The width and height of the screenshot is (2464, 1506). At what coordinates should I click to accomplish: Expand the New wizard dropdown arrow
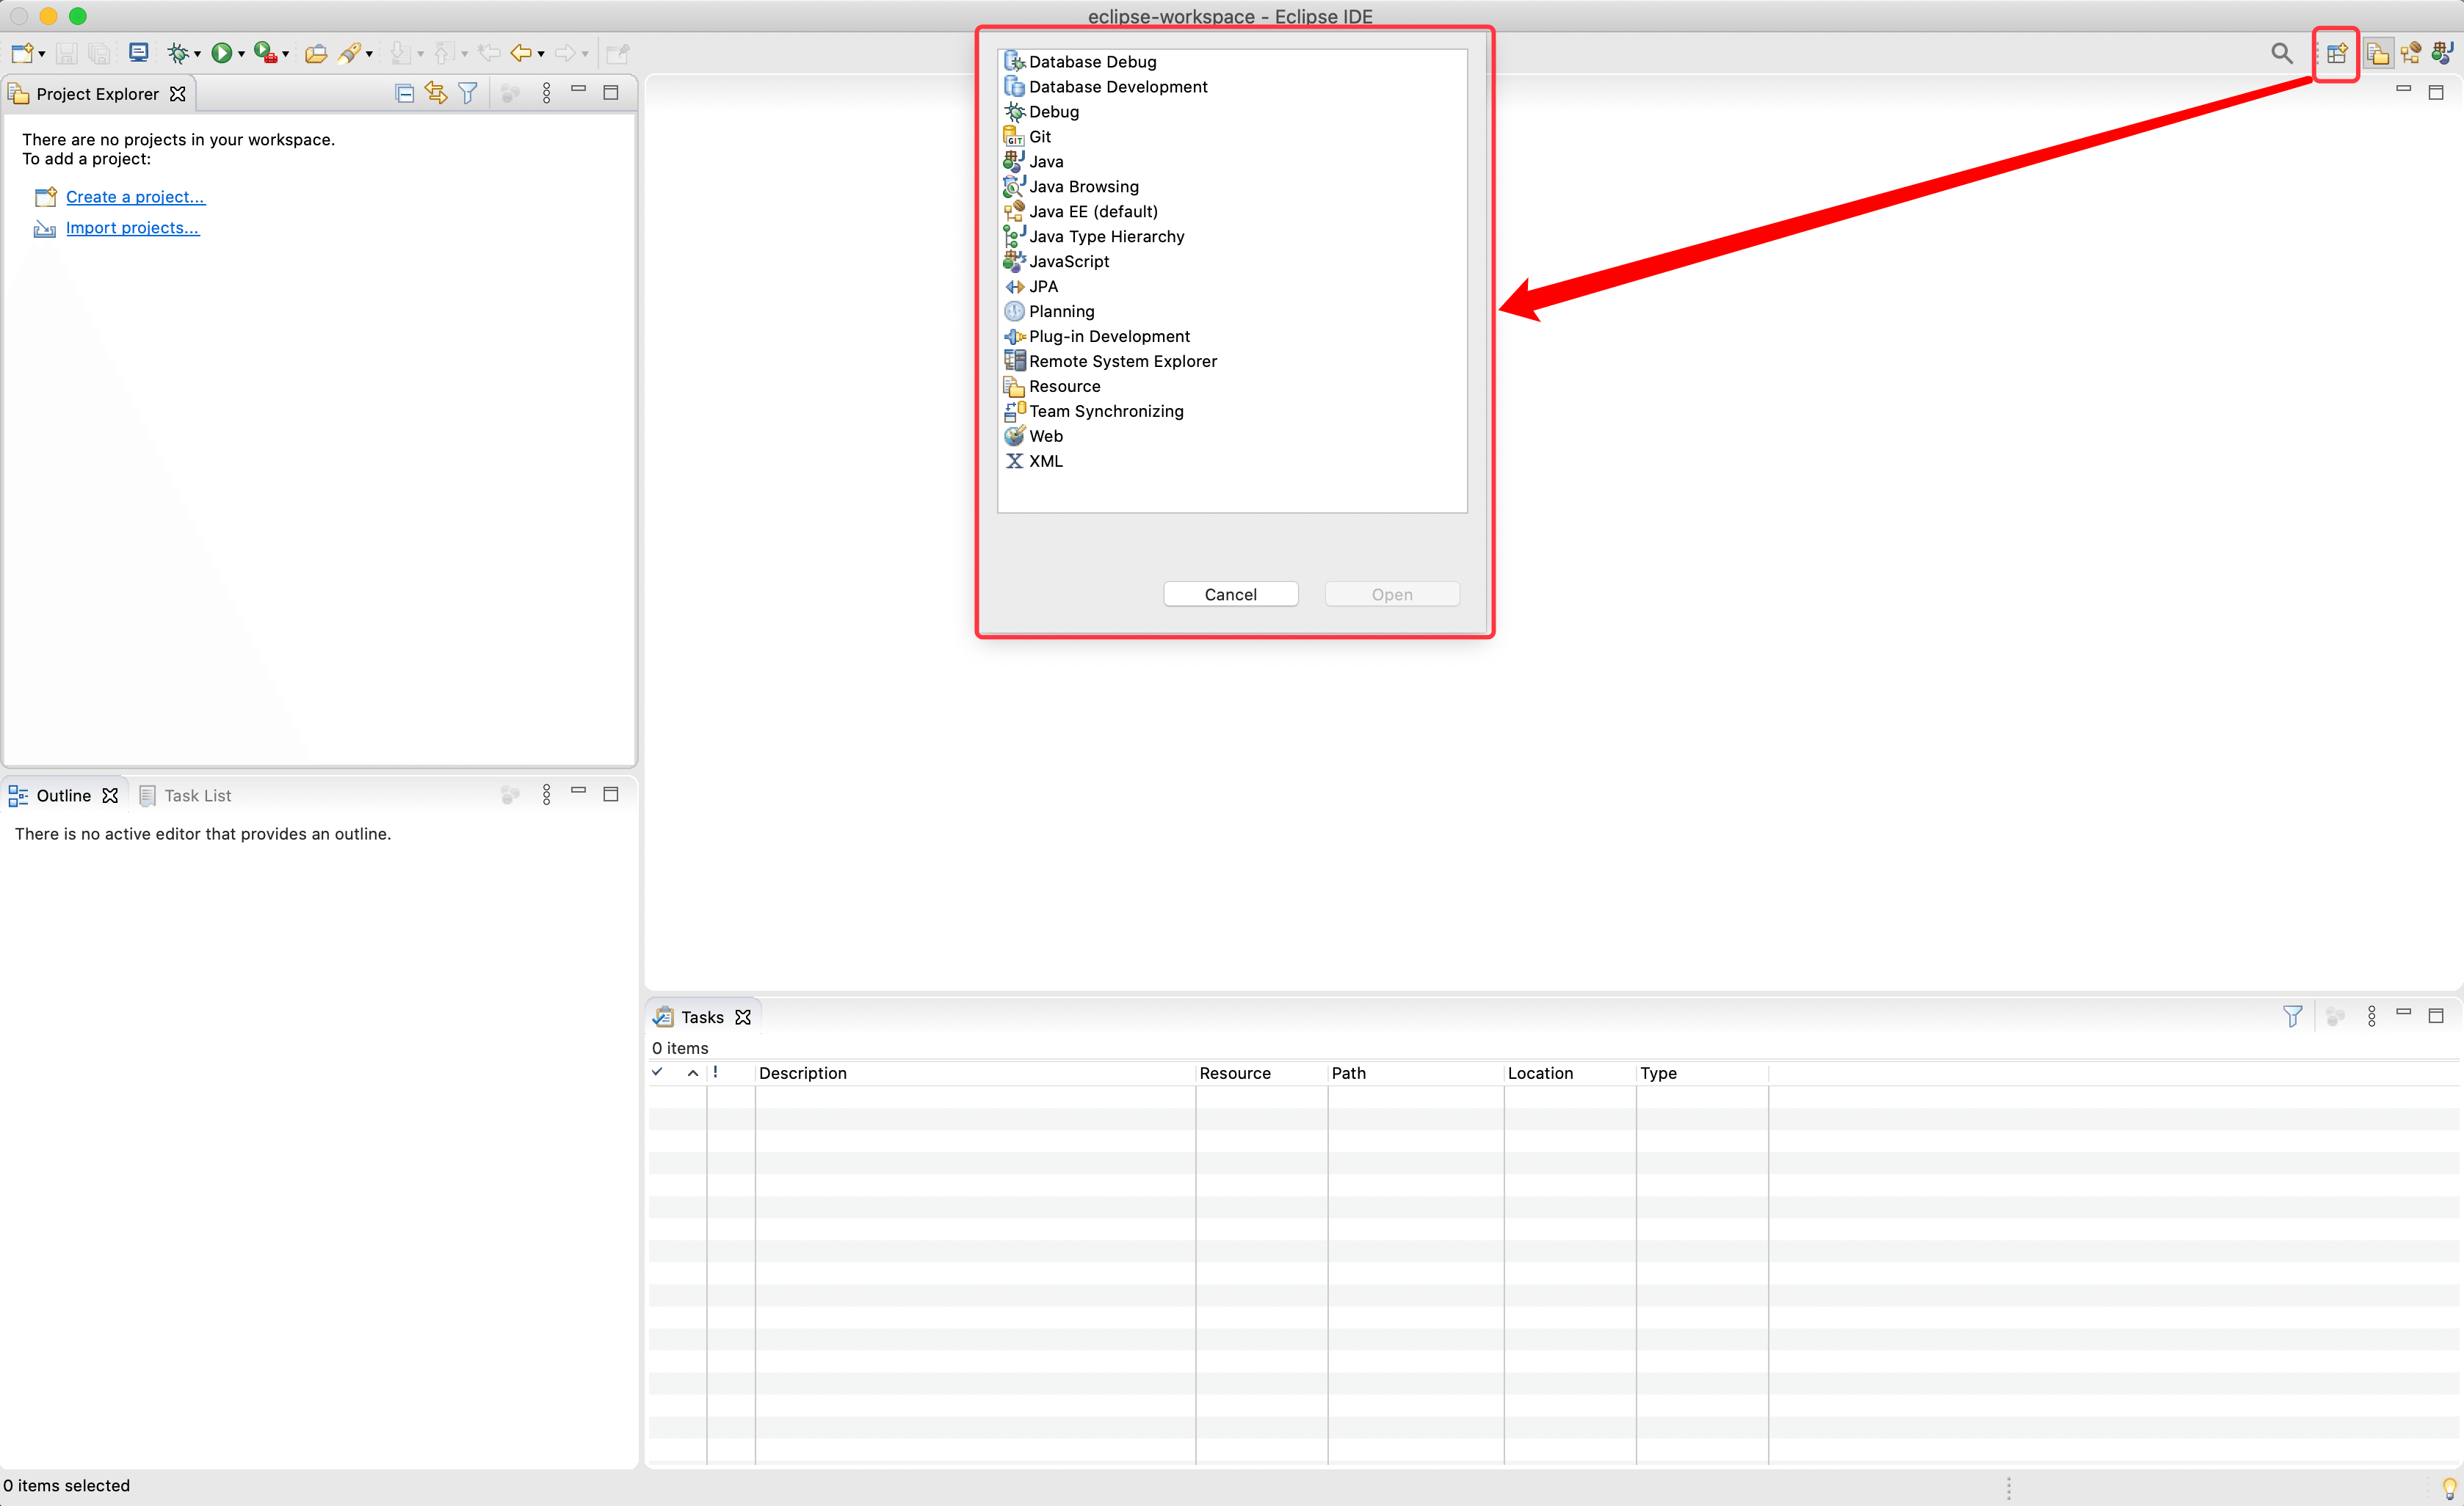[41, 55]
